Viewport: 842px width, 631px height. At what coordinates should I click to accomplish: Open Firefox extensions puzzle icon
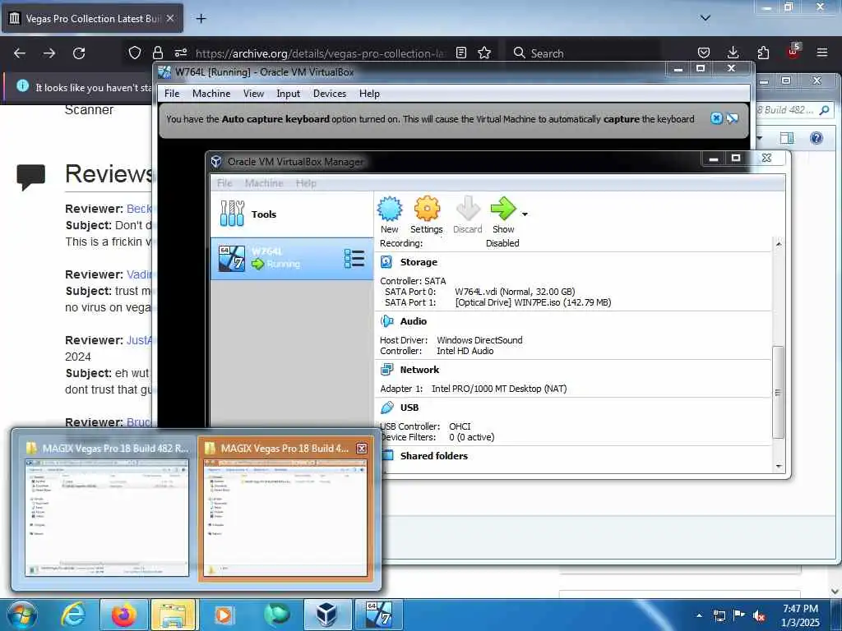pyautogui.click(x=763, y=53)
